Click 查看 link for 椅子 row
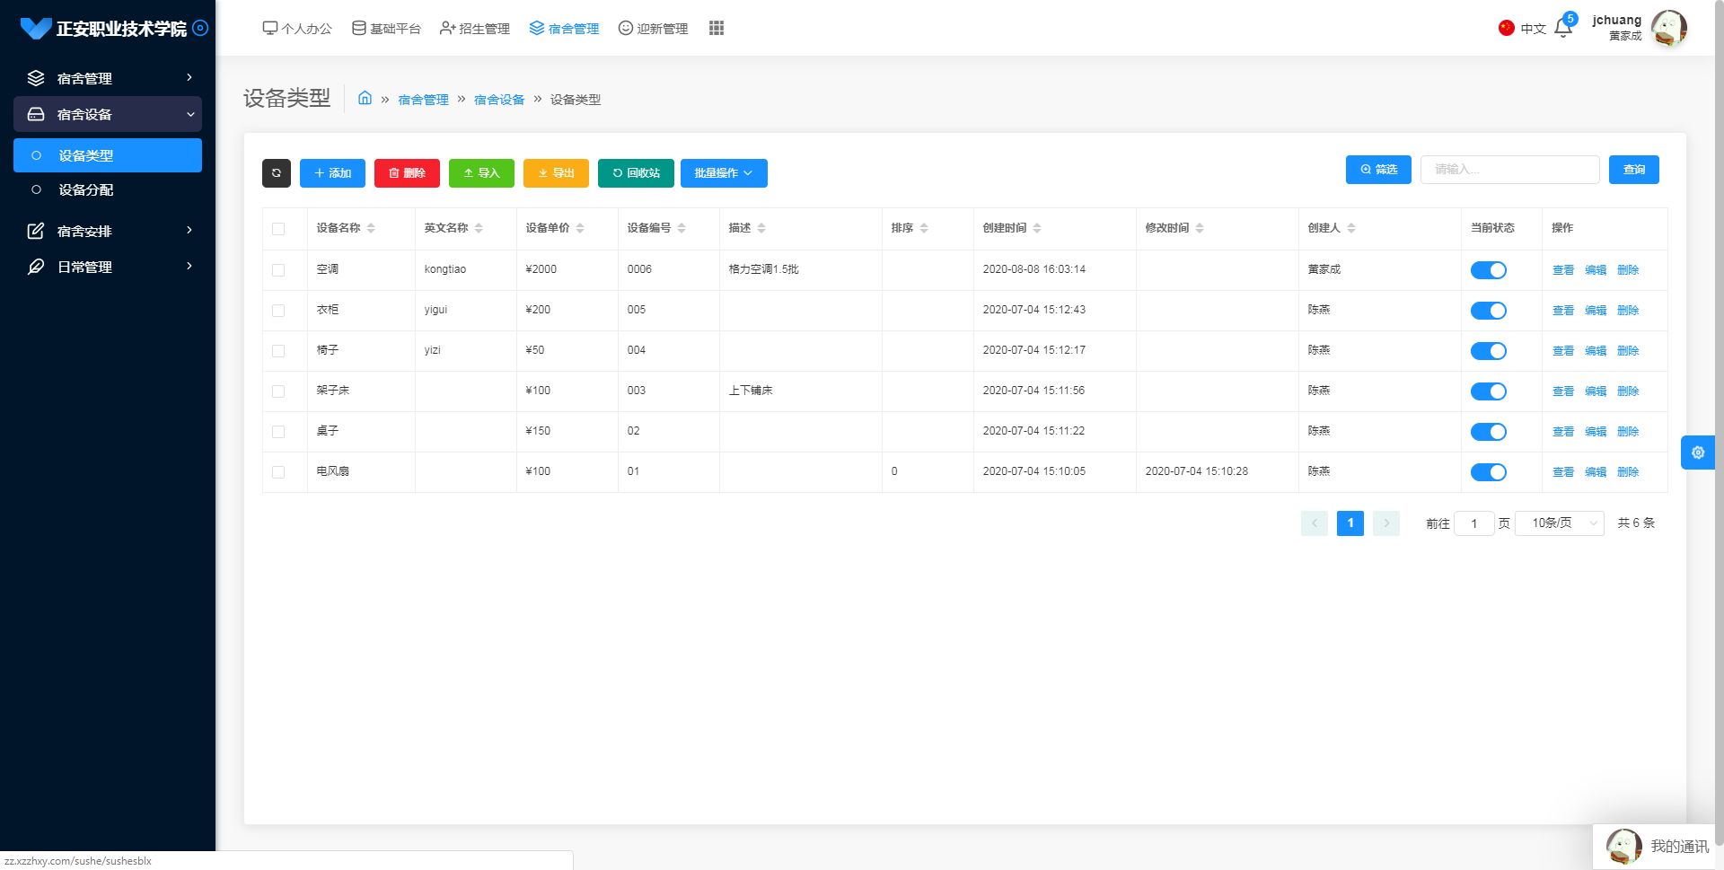Screen dimensions: 1724x870 tap(1563, 351)
